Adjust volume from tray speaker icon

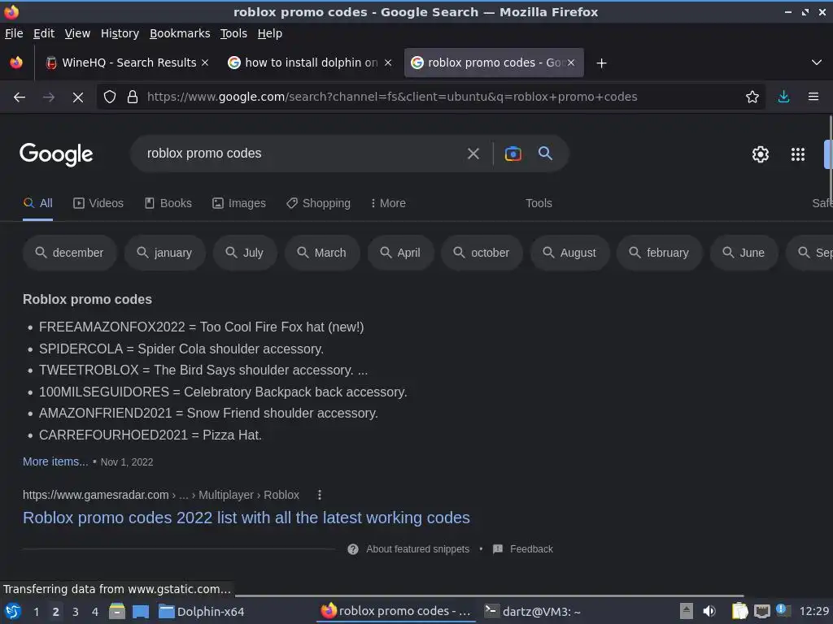point(709,611)
